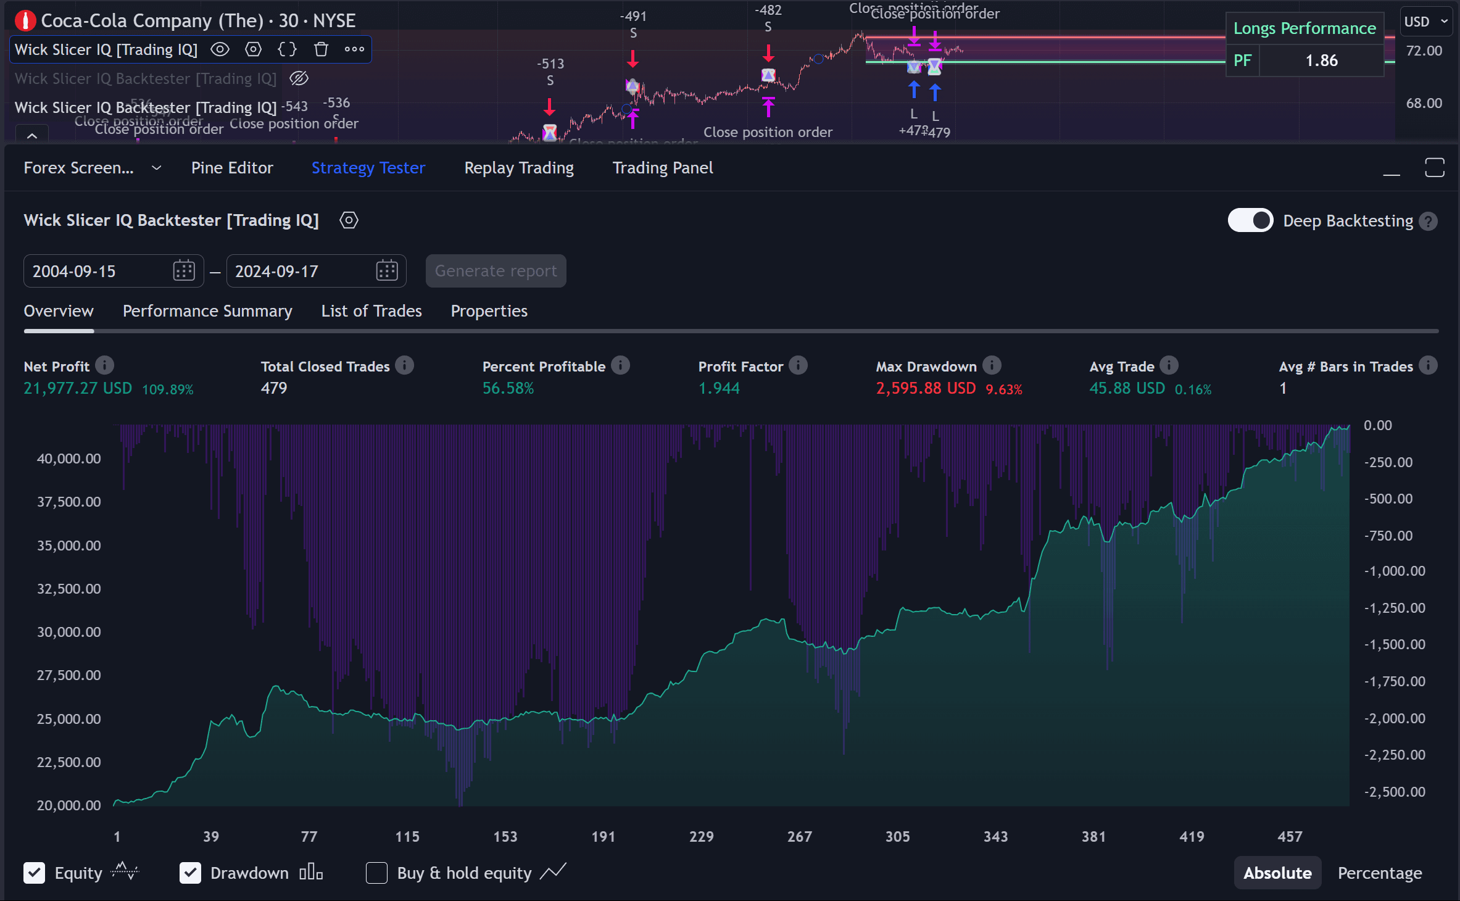This screenshot has width=1460, height=901.
Task: Show info for Net Profit
Action: [105, 366]
